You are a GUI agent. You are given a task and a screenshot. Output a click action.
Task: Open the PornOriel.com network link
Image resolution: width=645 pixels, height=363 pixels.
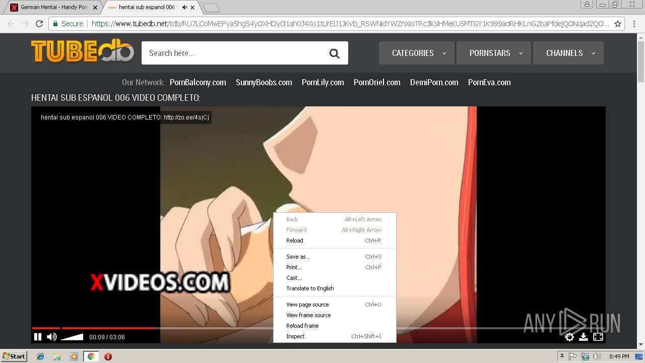[x=377, y=82]
